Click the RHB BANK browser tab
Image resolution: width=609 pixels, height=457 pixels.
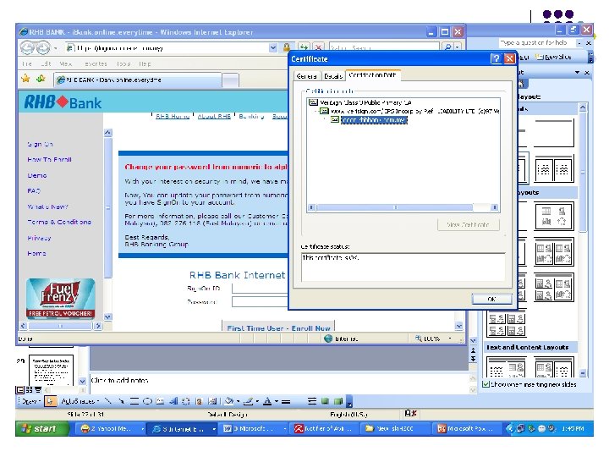[138, 80]
